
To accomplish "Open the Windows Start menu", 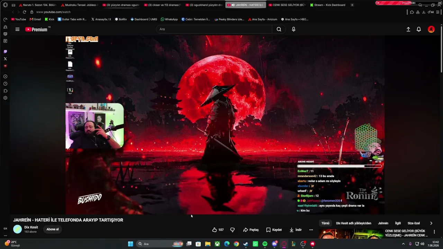I will (130, 244).
